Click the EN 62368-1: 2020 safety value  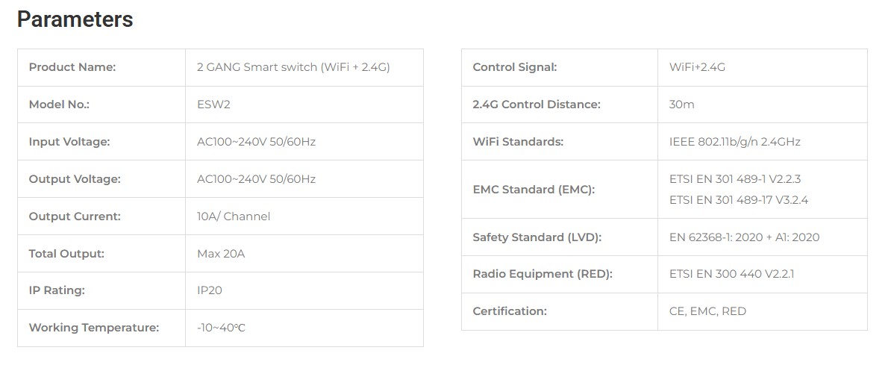pyautogui.click(x=744, y=237)
